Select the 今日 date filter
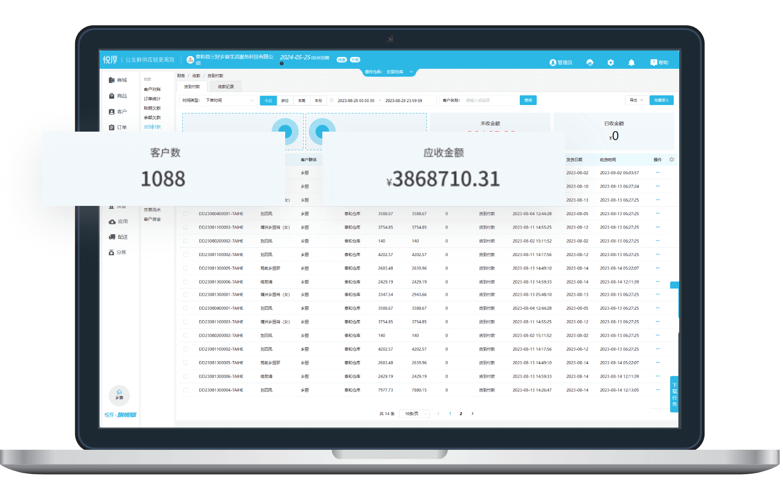The image size is (783, 486). pos(268,100)
